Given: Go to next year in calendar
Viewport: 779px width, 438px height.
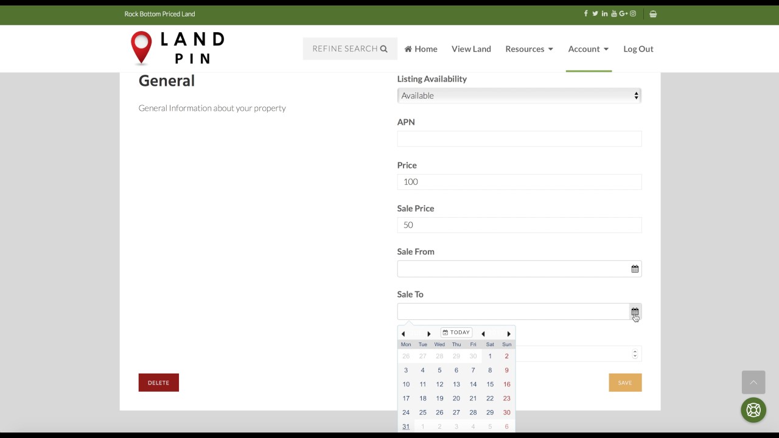Looking at the screenshot, I should [x=509, y=333].
